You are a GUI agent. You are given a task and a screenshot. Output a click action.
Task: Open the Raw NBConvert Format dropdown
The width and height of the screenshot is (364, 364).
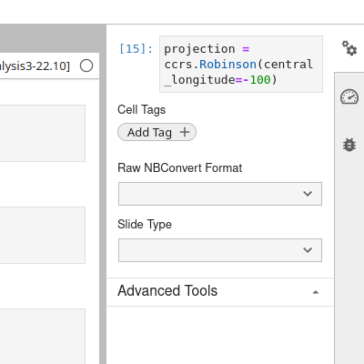[x=220, y=194]
